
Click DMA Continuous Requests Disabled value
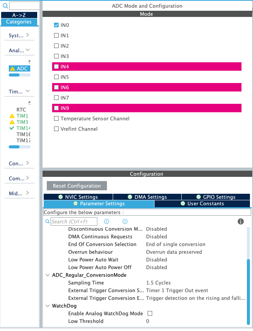coord(157,237)
